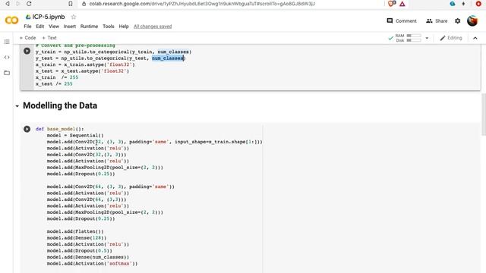
Task: Click the red extension icon at top right
Action: coord(478,4)
